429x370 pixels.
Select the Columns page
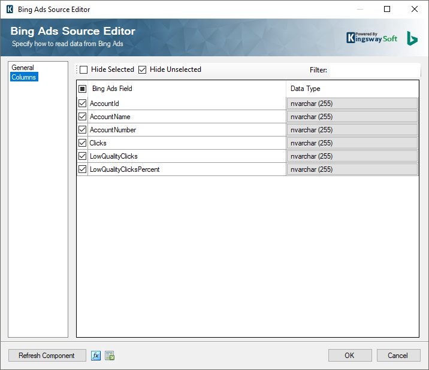point(24,77)
